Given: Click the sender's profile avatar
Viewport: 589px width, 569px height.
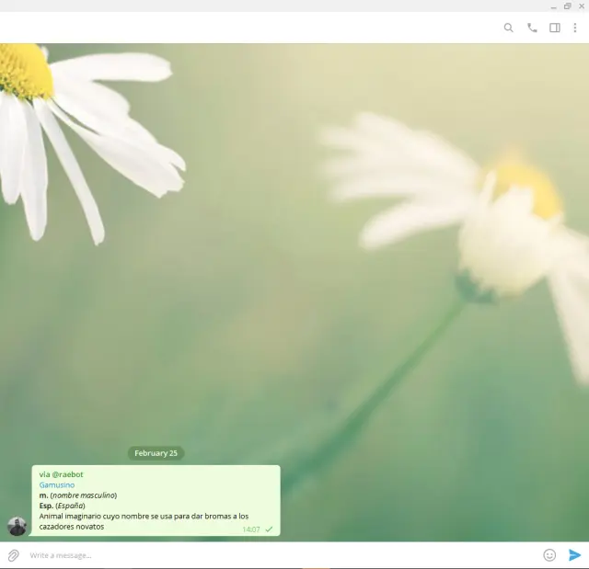Looking at the screenshot, I should click(x=17, y=526).
